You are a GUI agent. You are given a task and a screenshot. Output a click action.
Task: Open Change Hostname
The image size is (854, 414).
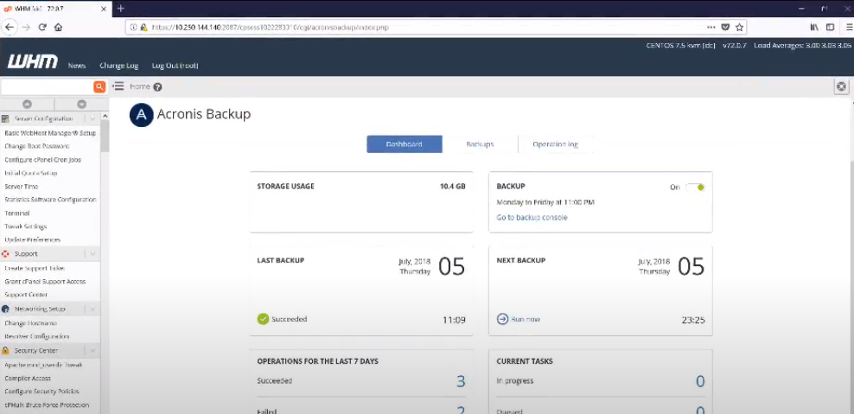tap(30, 323)
